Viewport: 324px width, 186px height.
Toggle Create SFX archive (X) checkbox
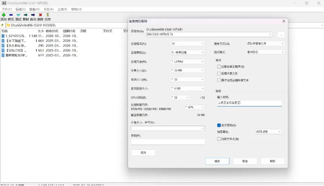[x=219, y=67]
